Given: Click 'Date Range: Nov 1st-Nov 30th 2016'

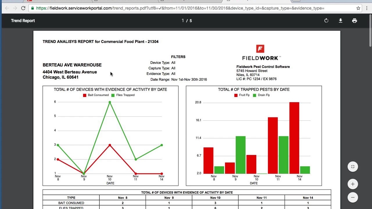Looking at the screenshot, I should point(179,80).
